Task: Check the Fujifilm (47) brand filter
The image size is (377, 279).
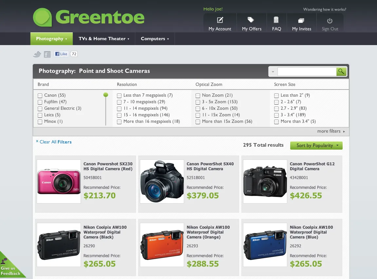Action: 40,102
